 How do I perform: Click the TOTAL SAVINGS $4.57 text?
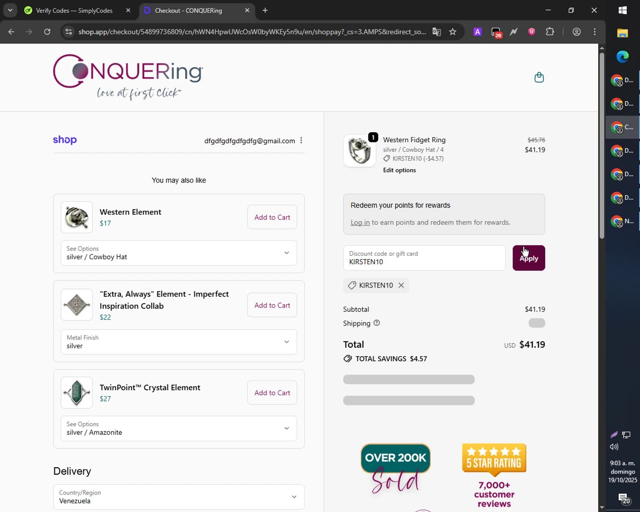tap(391, 359)
